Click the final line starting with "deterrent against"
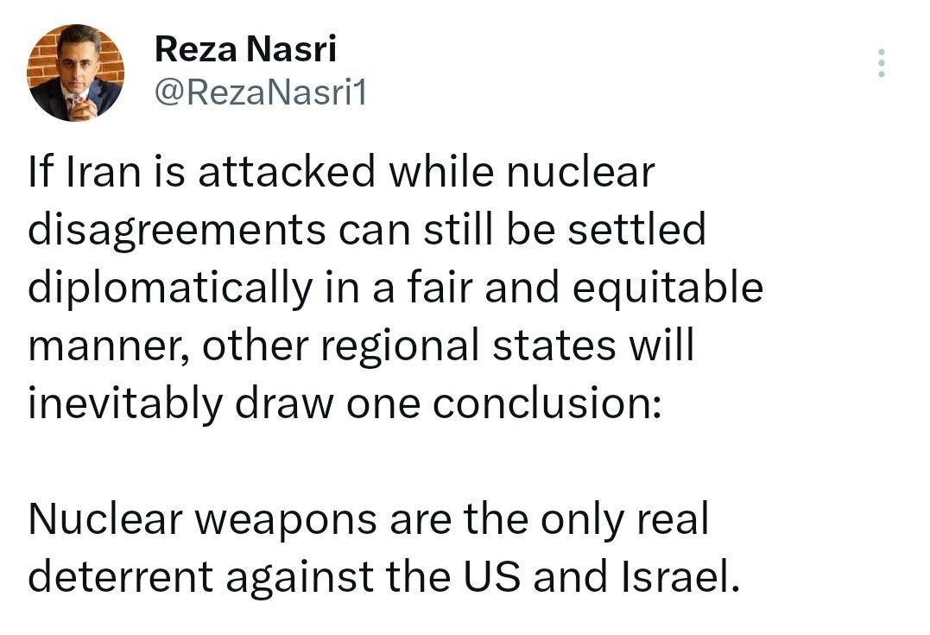 384,576
